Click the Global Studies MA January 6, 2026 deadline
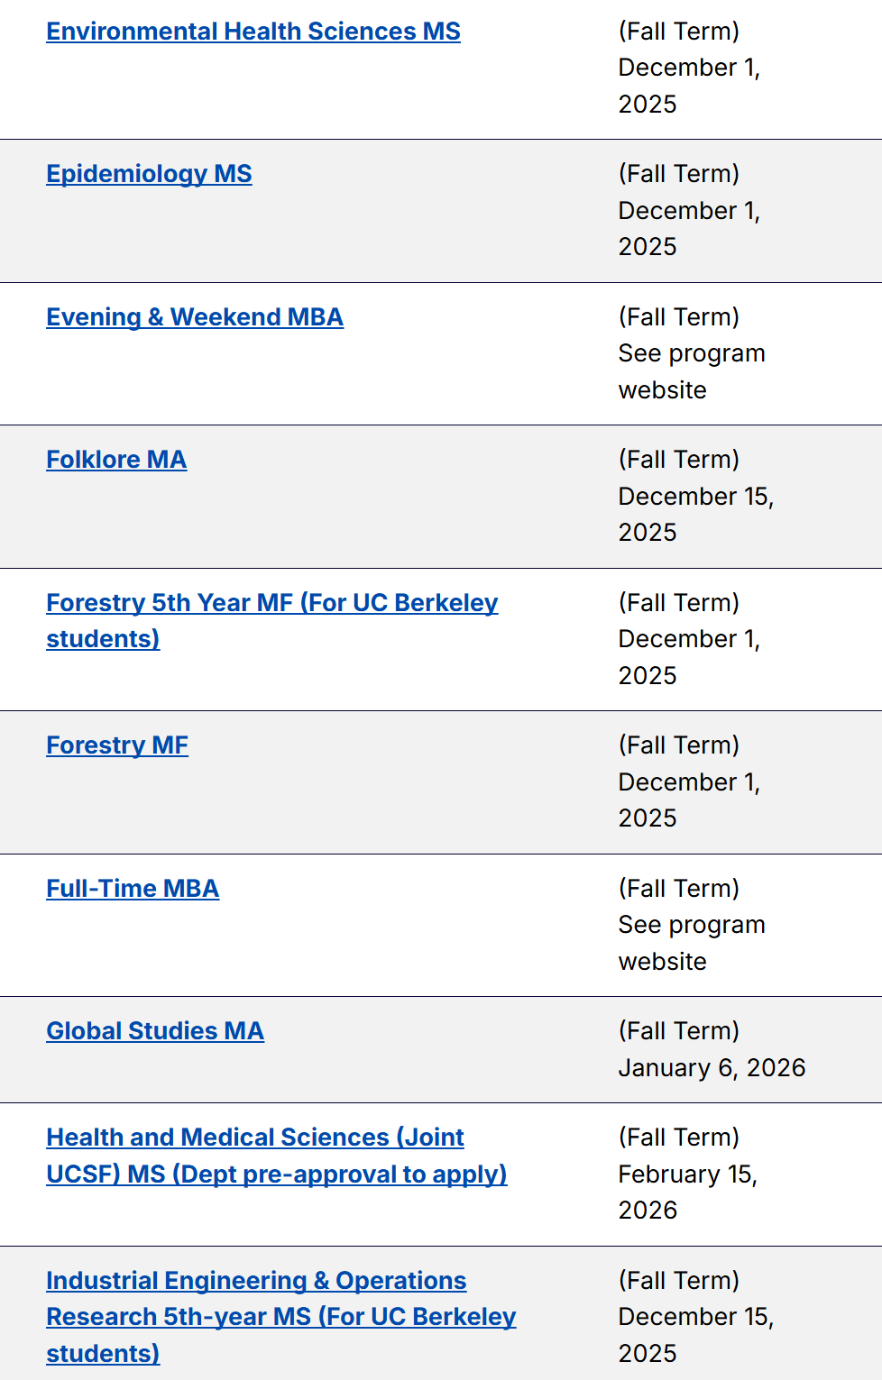The width and height of the screenshot is (882, 1380). click(712, 1068)
